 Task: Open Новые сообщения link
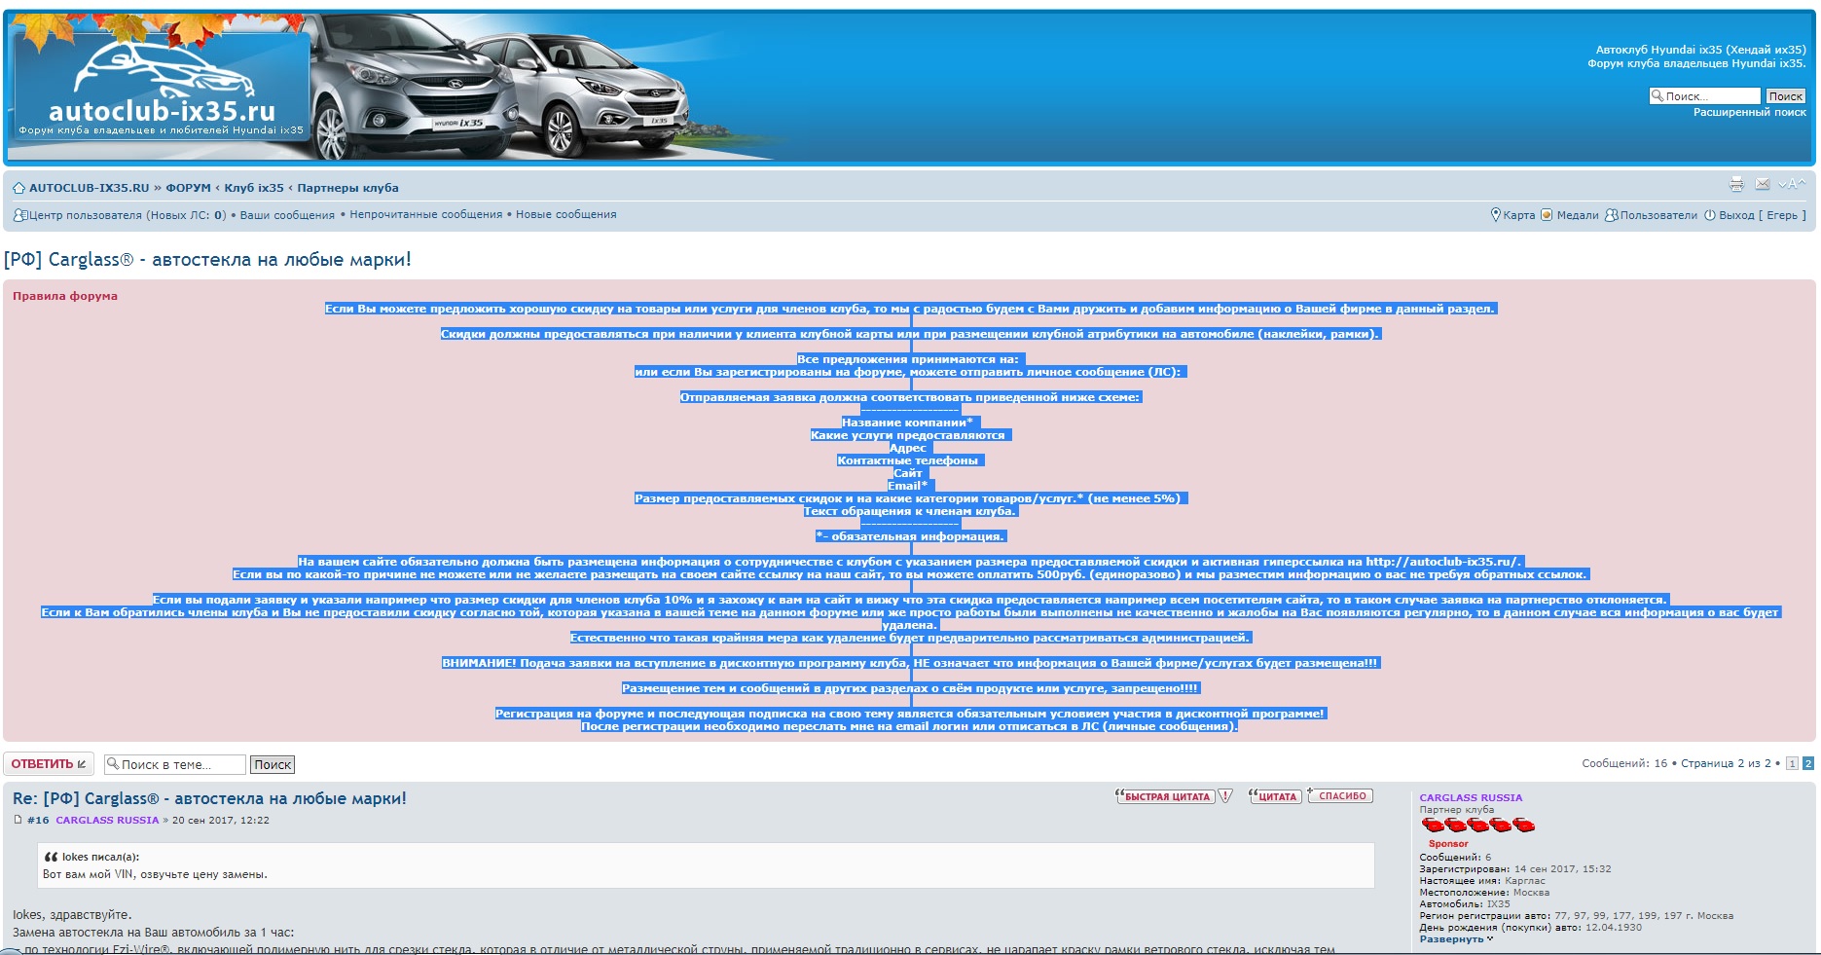coord(566,214)
